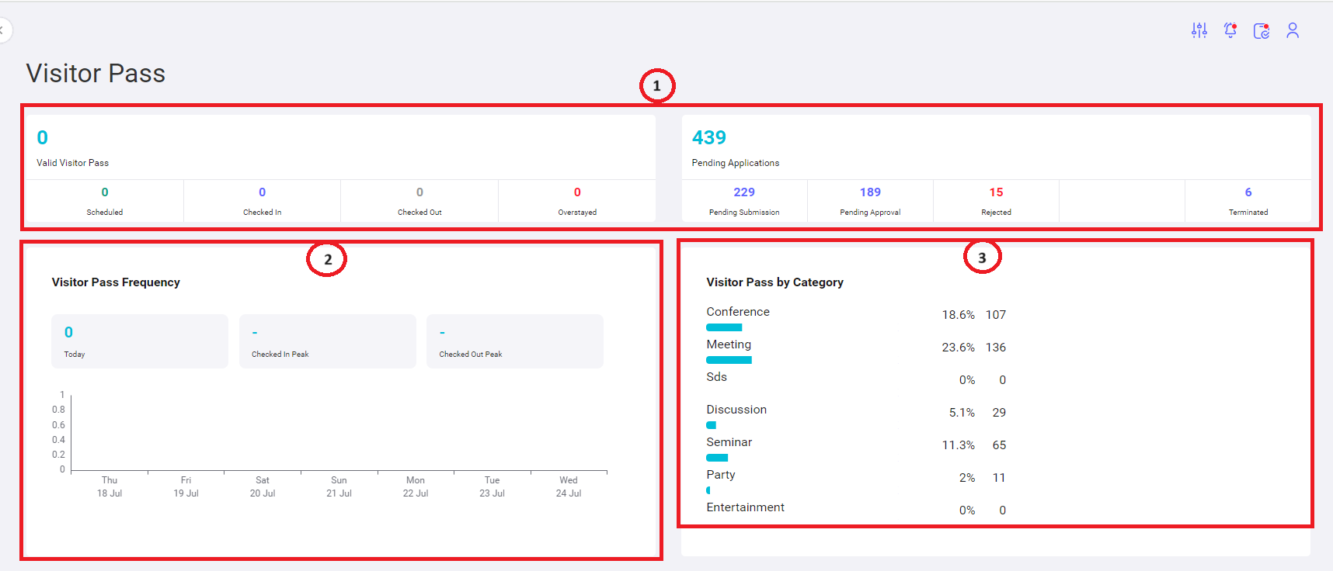Open the 189 Pending Approval tile

point(870,201)
